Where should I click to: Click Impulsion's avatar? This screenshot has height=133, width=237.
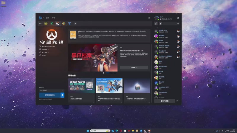pos(156,88)
